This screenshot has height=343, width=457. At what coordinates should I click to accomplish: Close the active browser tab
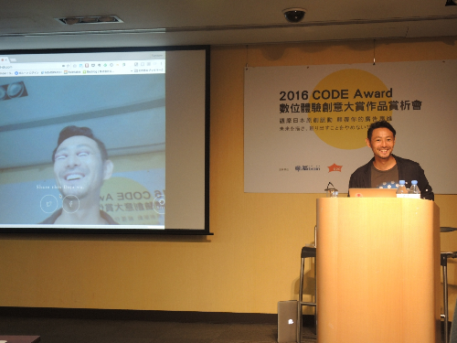click(6, 60)
